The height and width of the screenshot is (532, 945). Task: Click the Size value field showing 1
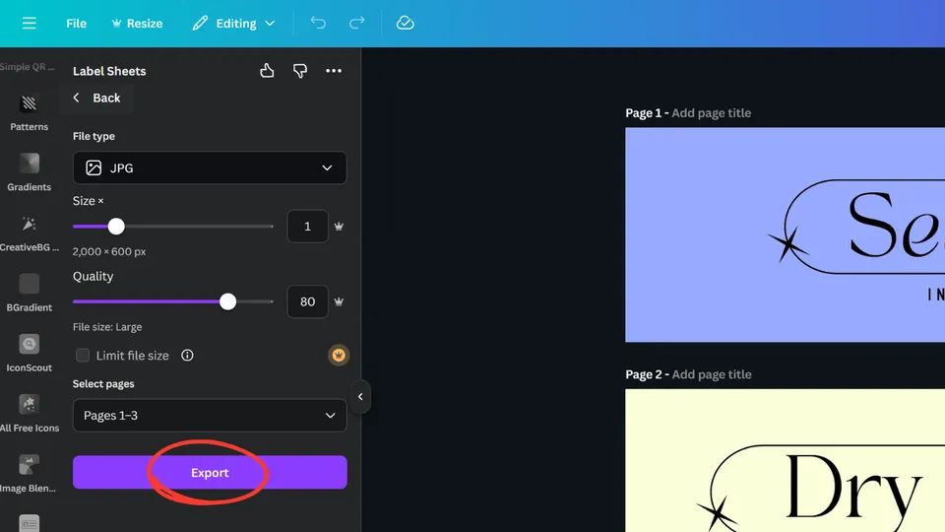click(x=307, y=227)
